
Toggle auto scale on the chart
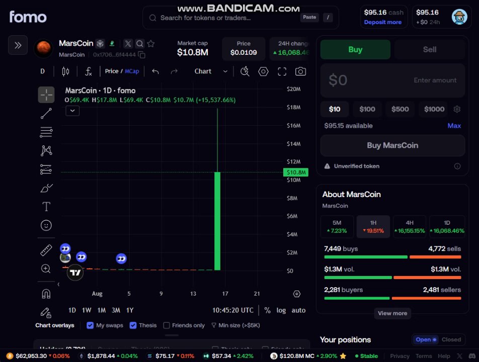coord(298,310)
